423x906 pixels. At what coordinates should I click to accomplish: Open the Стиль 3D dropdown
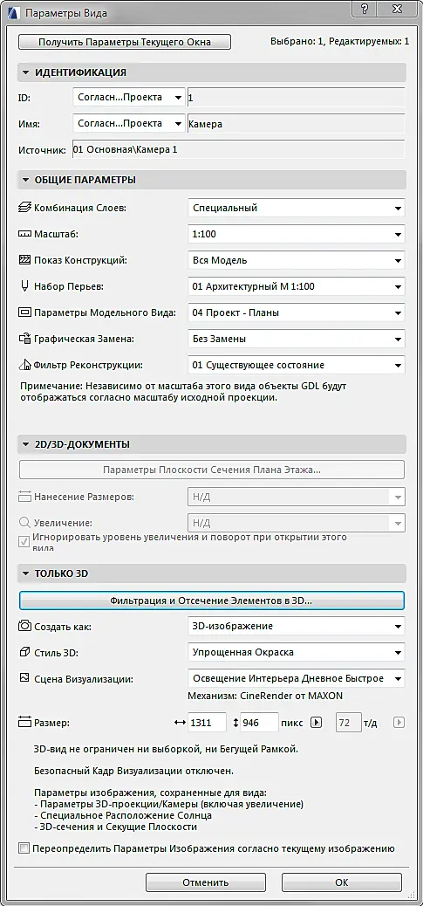coord(297,652)
